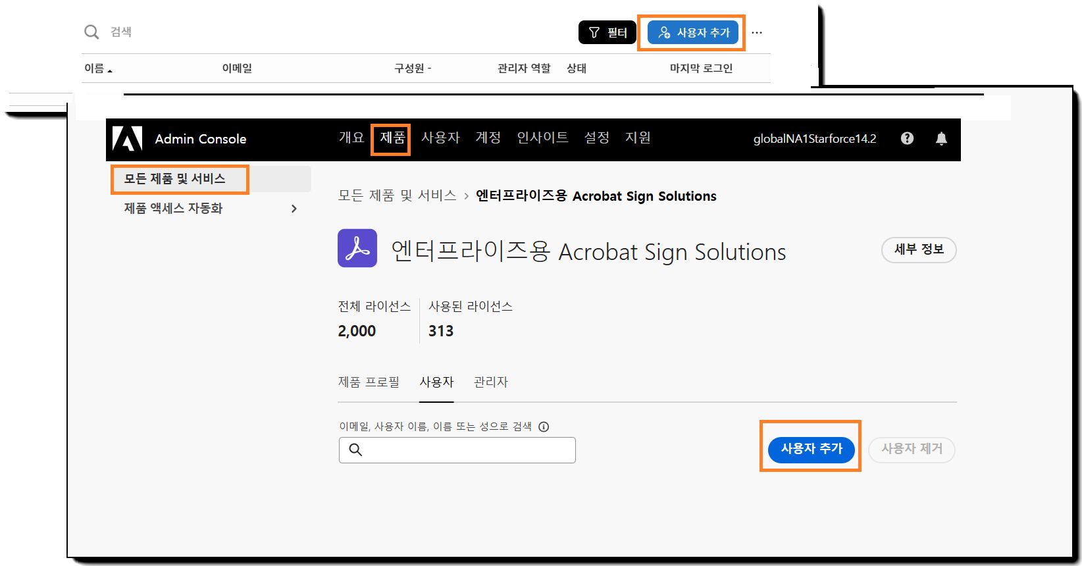Viewport: 1082px width, 566px height.
Task: Click the 사용자 제거 button
Action: tap(912, 450)
